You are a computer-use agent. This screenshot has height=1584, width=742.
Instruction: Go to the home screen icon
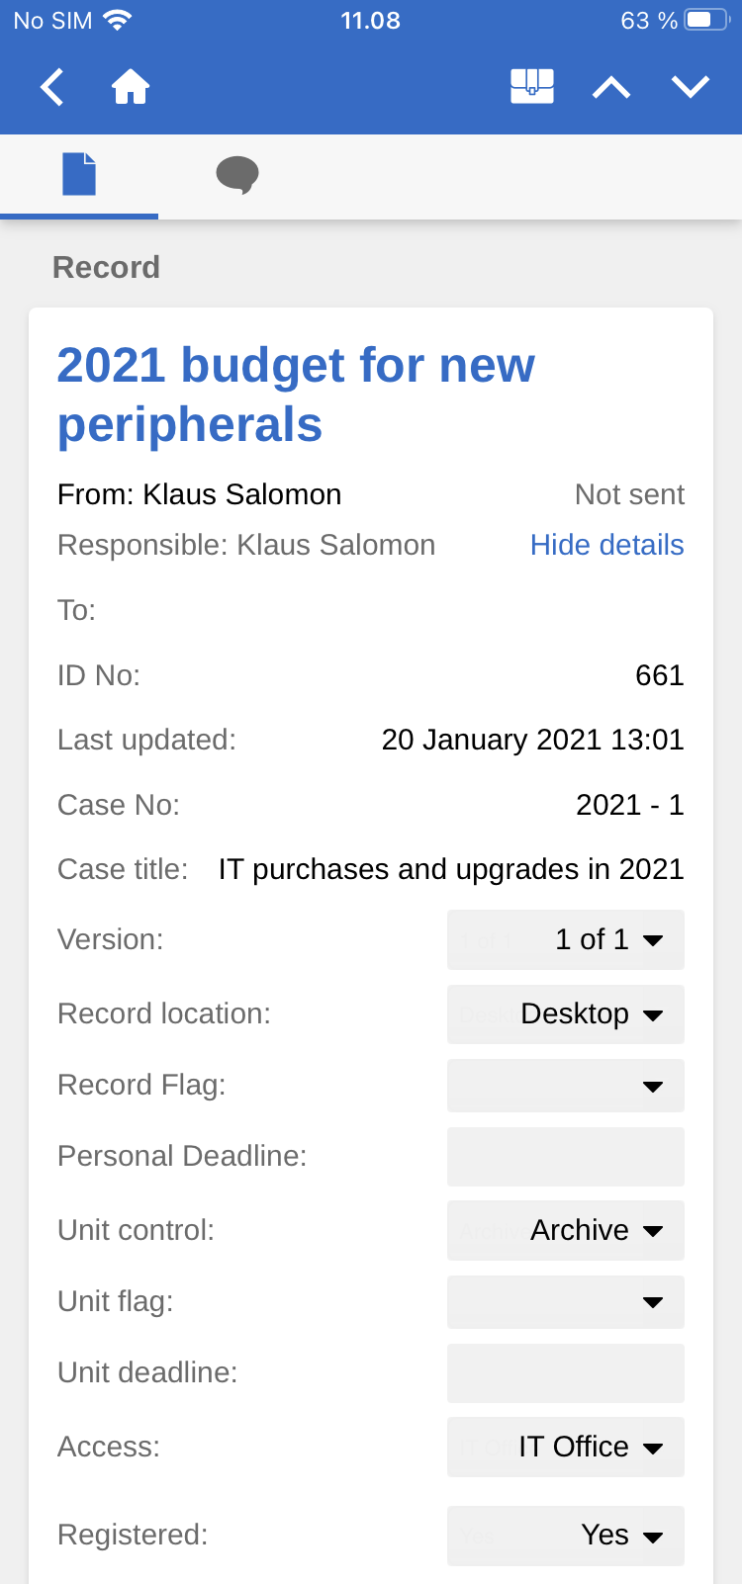(131, 87)
